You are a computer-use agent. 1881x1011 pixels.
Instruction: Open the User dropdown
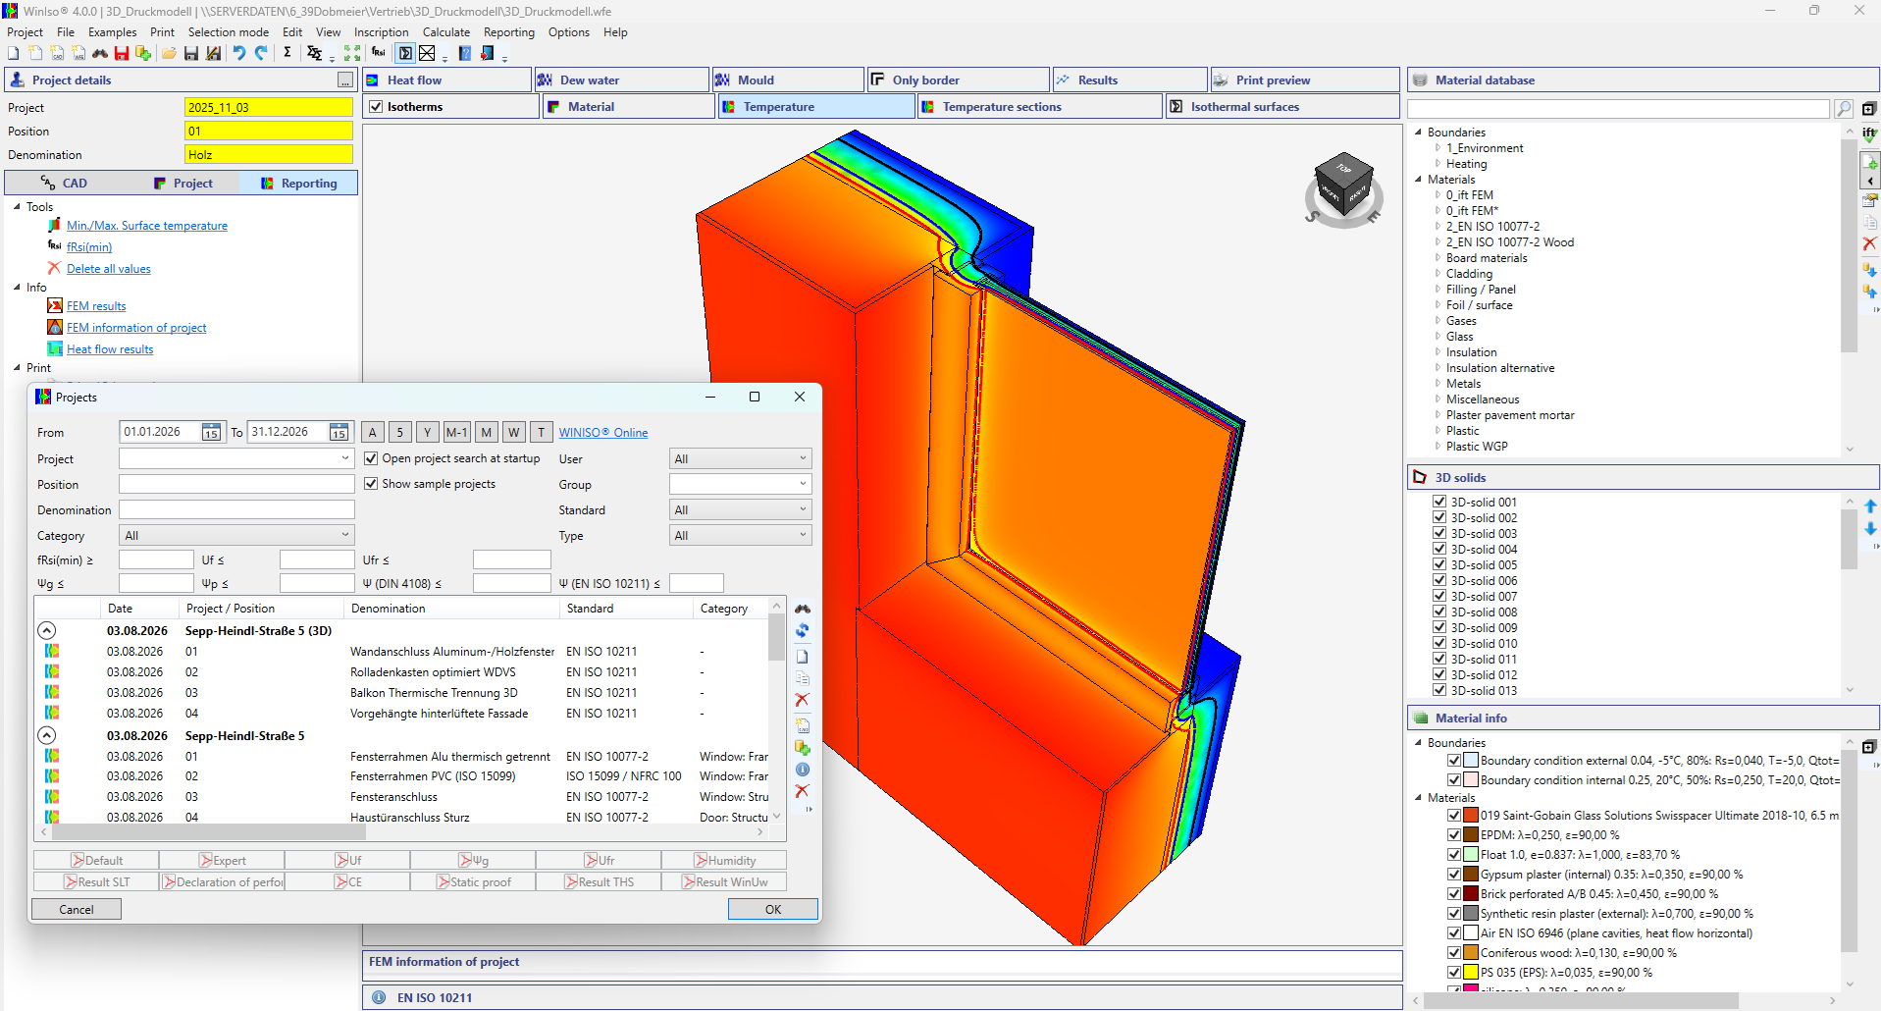[x=741, y=458]
